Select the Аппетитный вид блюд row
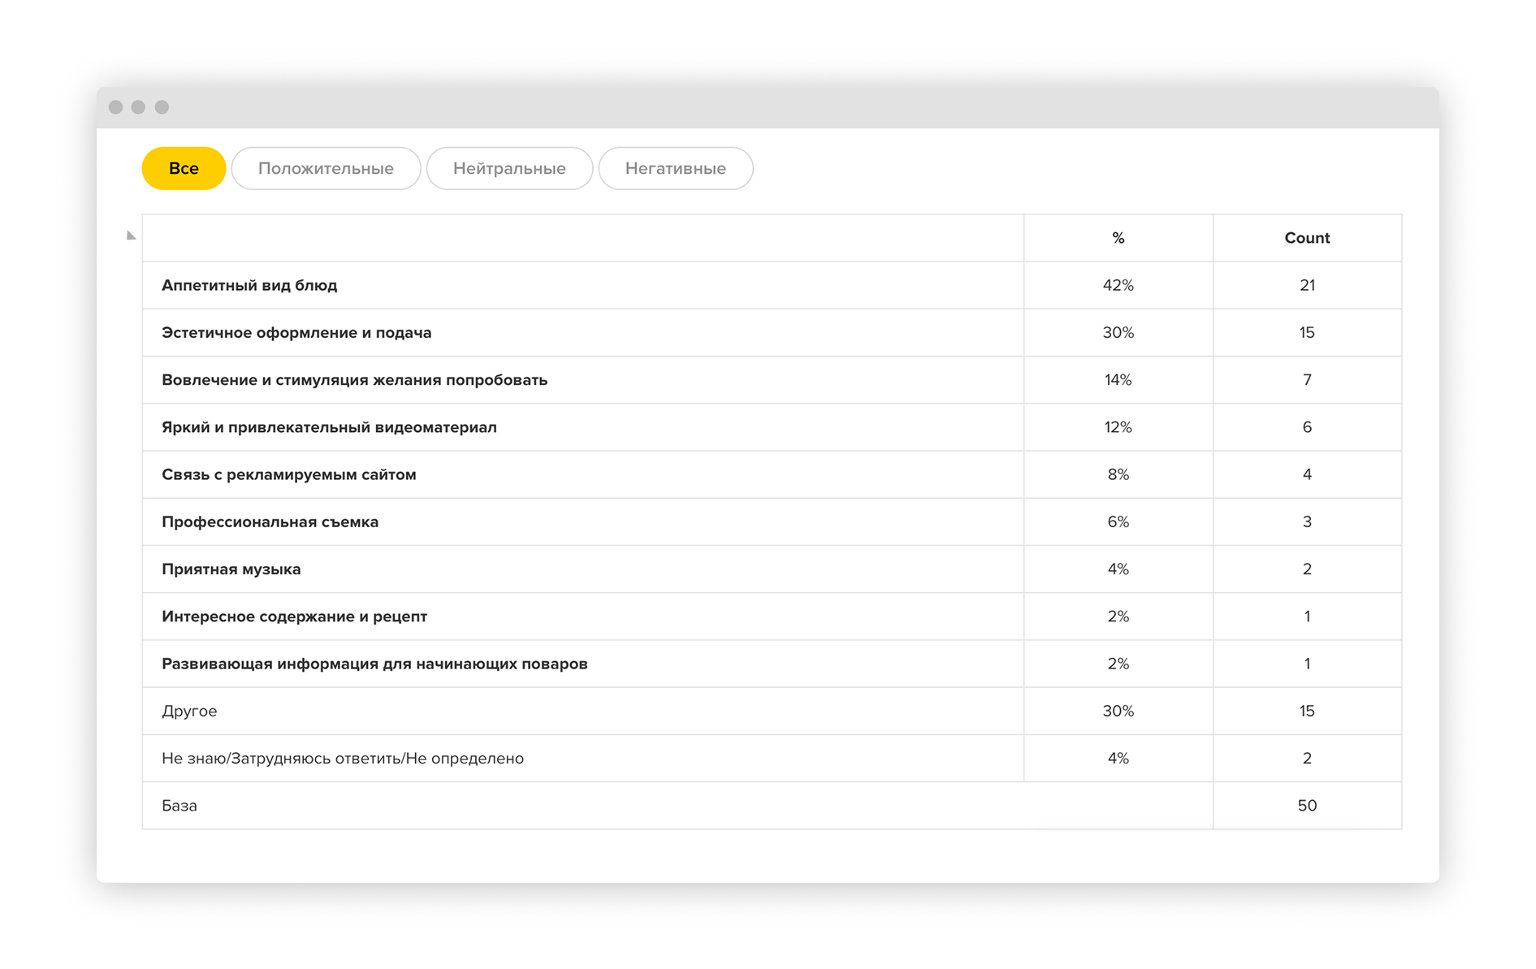This screenshot has height=969, width=1536. click(x=772, y=285)
